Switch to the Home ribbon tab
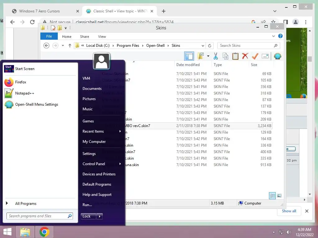Viewport: 318px width, 238px height. pos(67,37)
